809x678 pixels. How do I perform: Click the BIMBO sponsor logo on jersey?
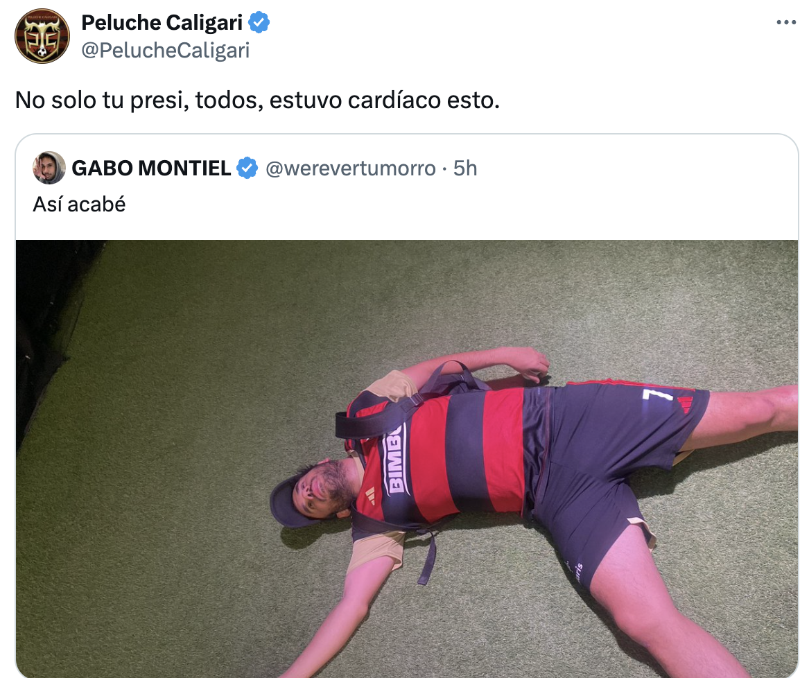click(x=394, y=459)
